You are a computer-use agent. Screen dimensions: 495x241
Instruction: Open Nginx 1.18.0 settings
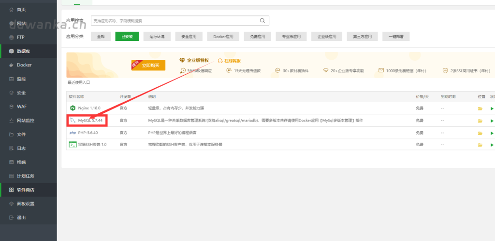click(89, 108)
